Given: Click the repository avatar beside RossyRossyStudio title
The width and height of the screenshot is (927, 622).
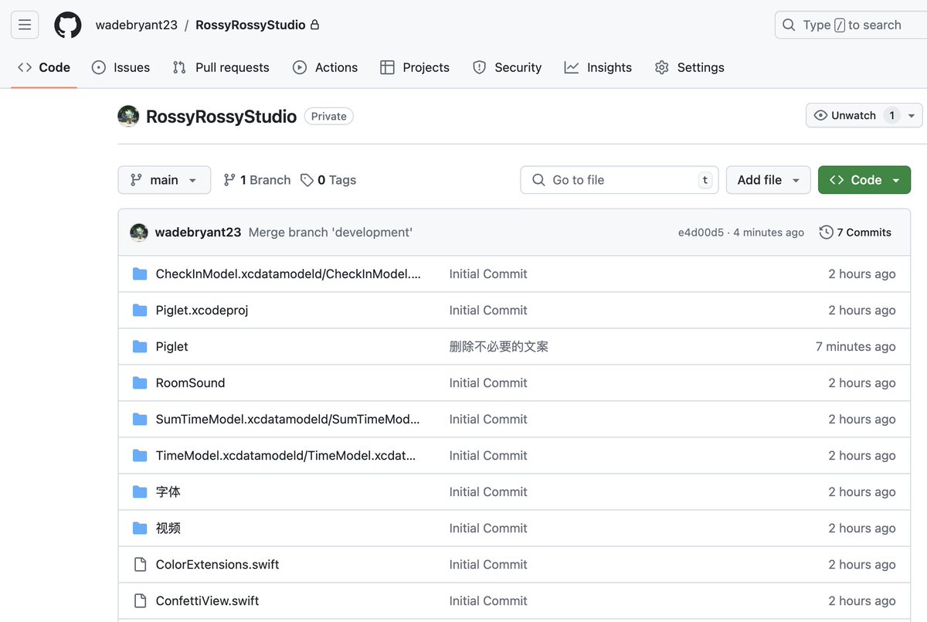Looking at the screenshot, I should point(128,116).
